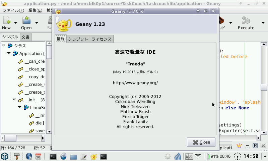This screenshot has width=268, height=161.
Task: Collapse the Application class node
Action: click(9, 53)
